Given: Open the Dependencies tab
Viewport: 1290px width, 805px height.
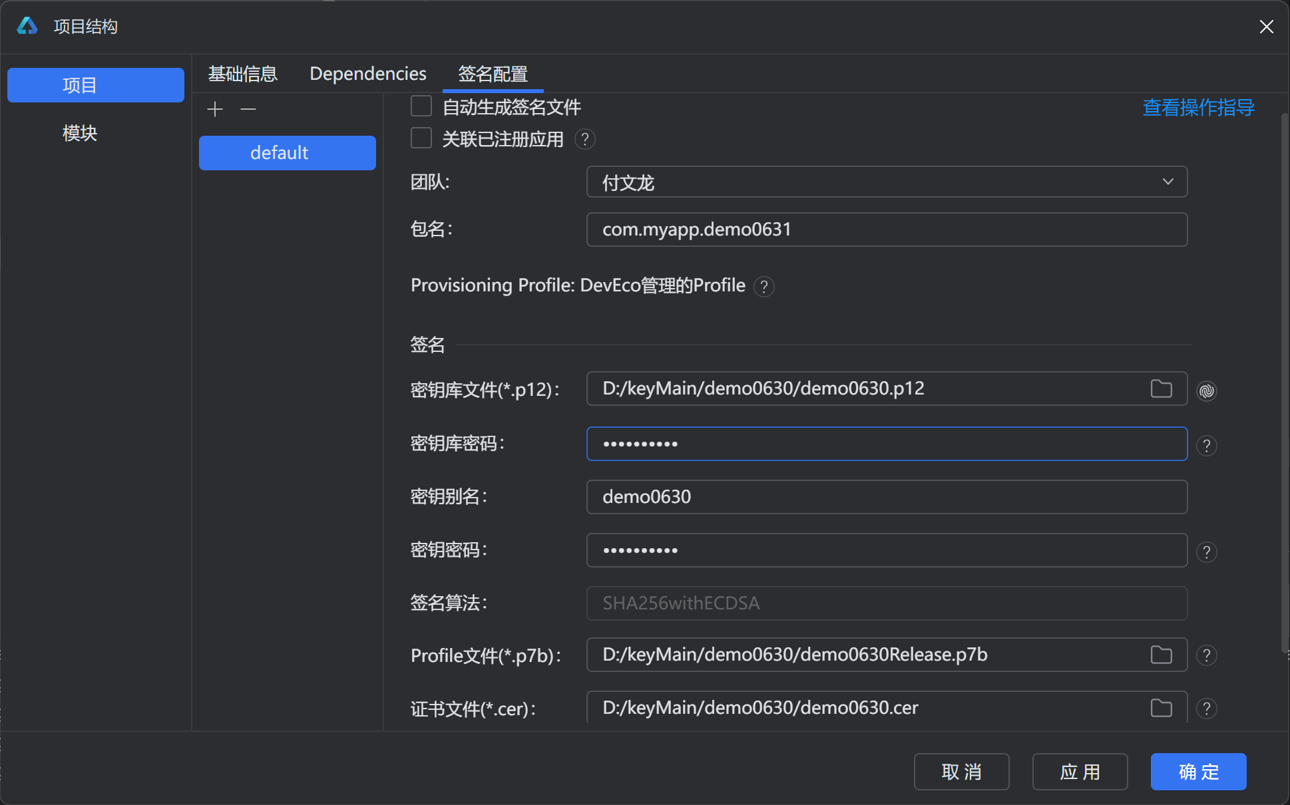Looking at the screenshot, I should (x=368, y=73).
